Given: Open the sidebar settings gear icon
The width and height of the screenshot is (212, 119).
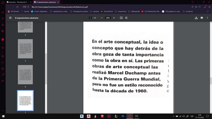Looking at the screenshot, I should 3,81.
